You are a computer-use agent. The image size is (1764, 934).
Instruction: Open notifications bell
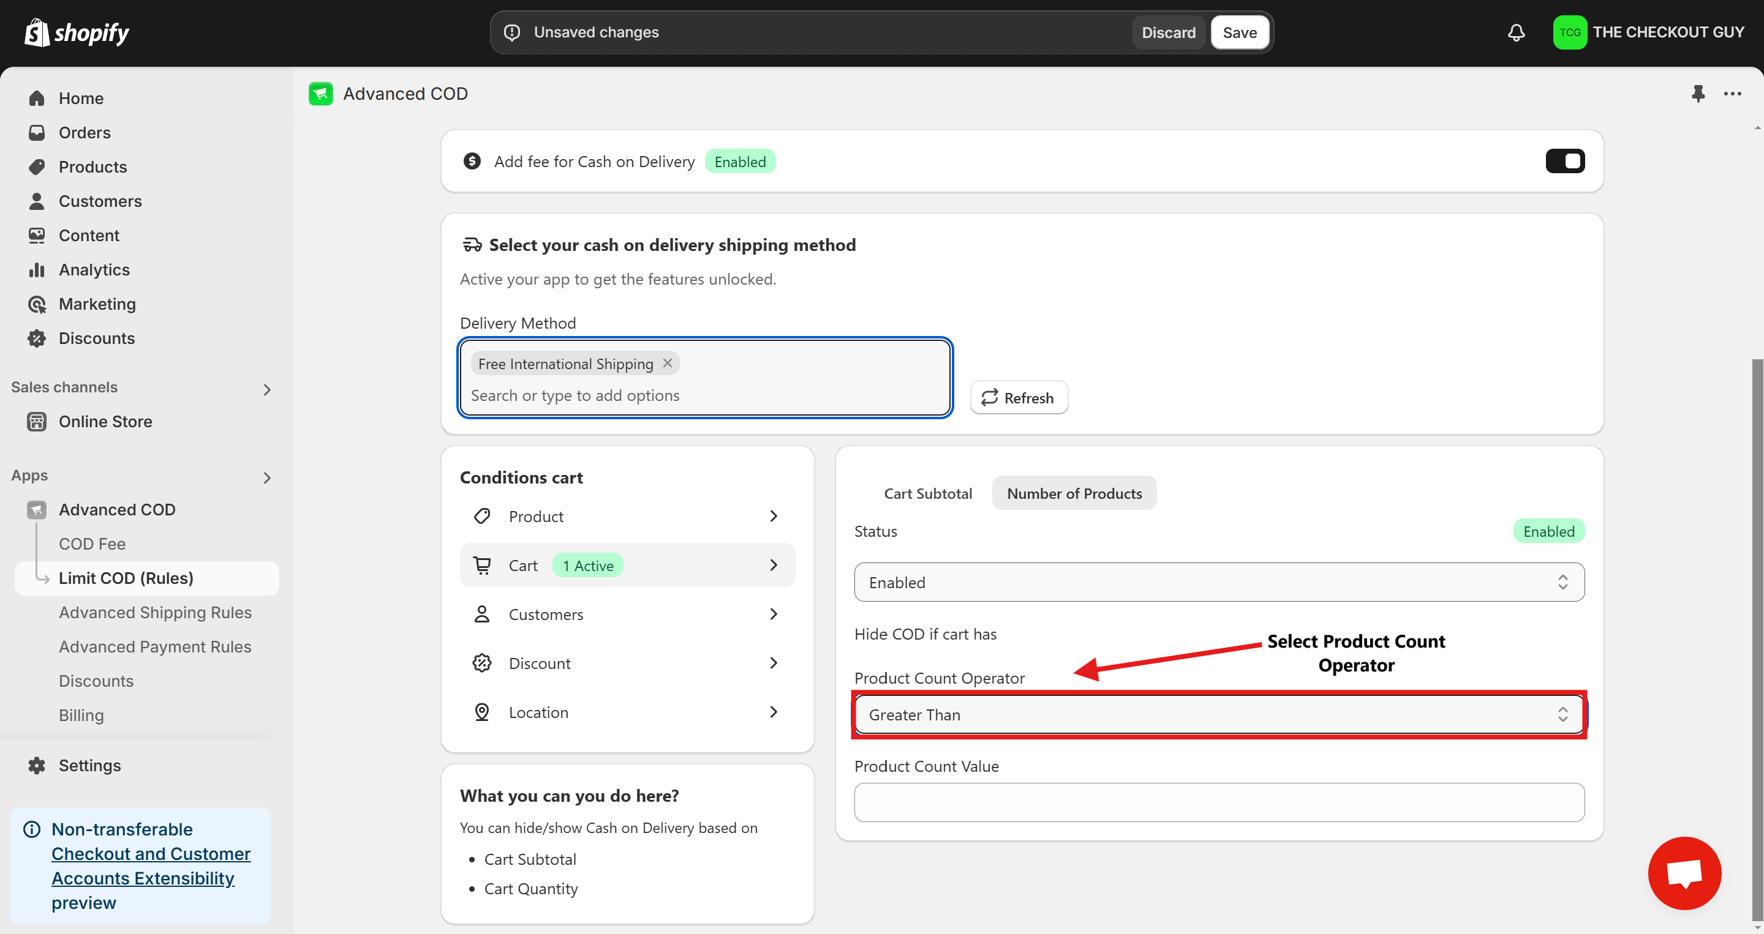(x=1516, y=32)
